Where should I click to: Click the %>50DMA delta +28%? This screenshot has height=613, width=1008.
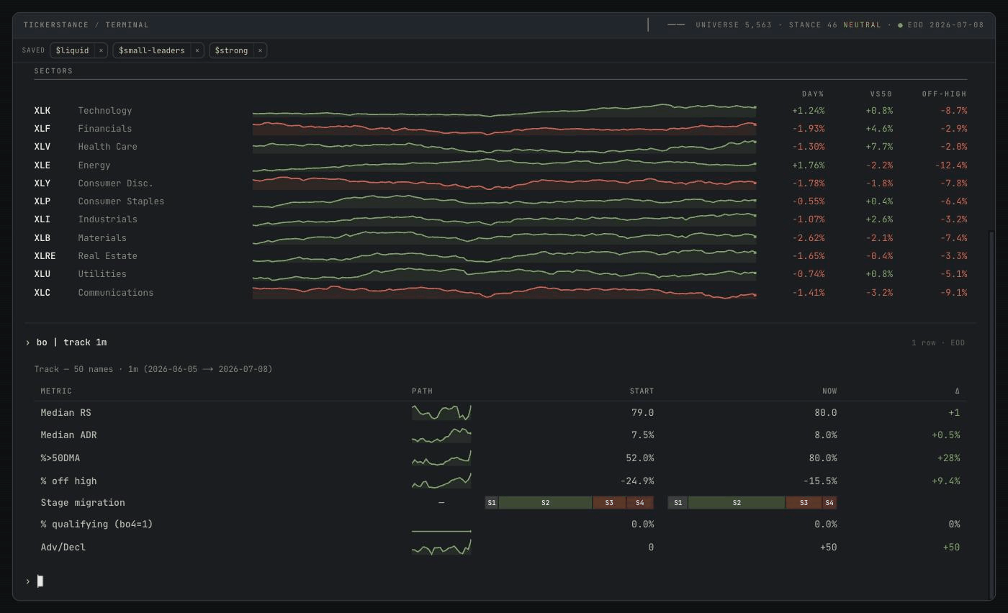click(948, 458)
